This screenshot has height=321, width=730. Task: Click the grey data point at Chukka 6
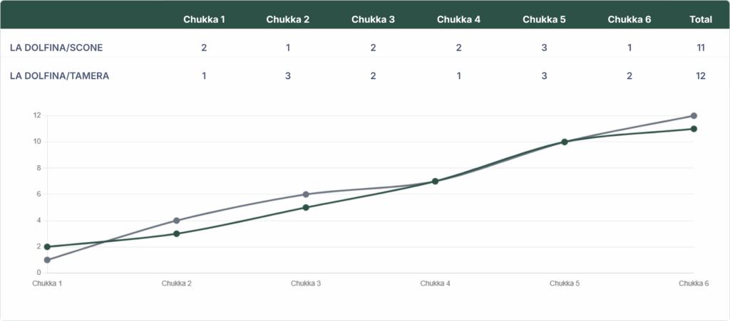click(694, 116)
